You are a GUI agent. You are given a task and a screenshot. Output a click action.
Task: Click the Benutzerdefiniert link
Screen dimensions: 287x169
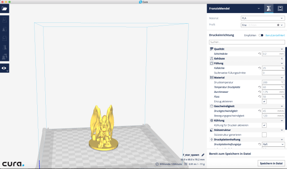pos(275,35)
